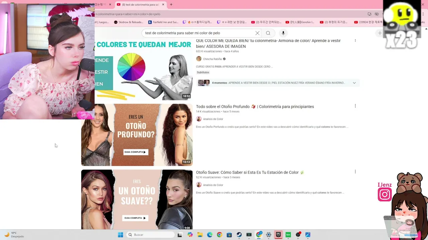The height and width of the screenshot is (240, 428).
Task: Clear the YouTube search box with the X
Action: [x=257, y=33]
